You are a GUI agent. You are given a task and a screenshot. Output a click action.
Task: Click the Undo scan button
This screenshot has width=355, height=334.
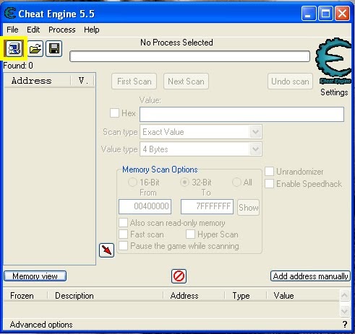coord(290,82)
